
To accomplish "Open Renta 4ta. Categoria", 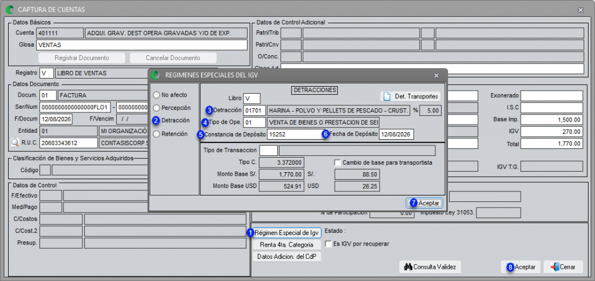I will [287, 244].
